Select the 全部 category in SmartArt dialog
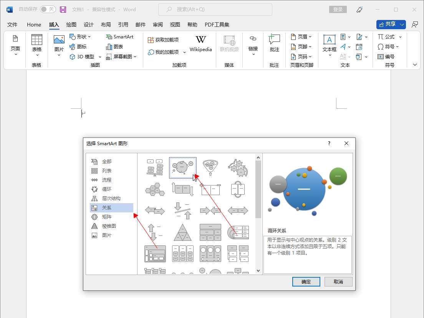Viewport: 424px width, 318px height. pyautogui.click(x=111, y=161)
